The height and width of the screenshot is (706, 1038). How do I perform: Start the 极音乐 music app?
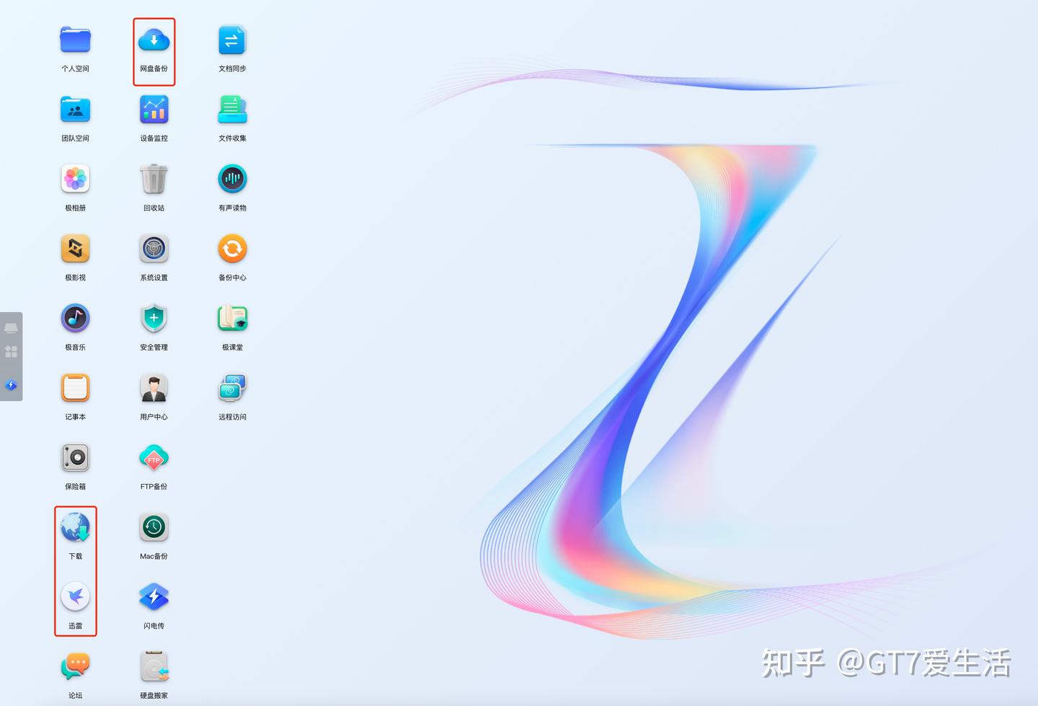(75, 318)
